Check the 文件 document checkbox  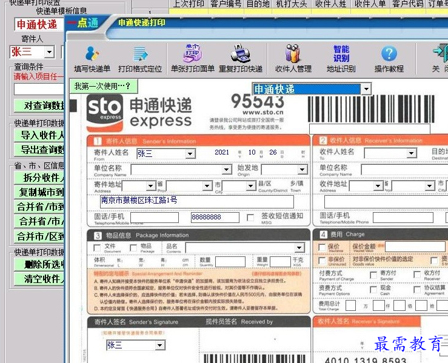97,248
